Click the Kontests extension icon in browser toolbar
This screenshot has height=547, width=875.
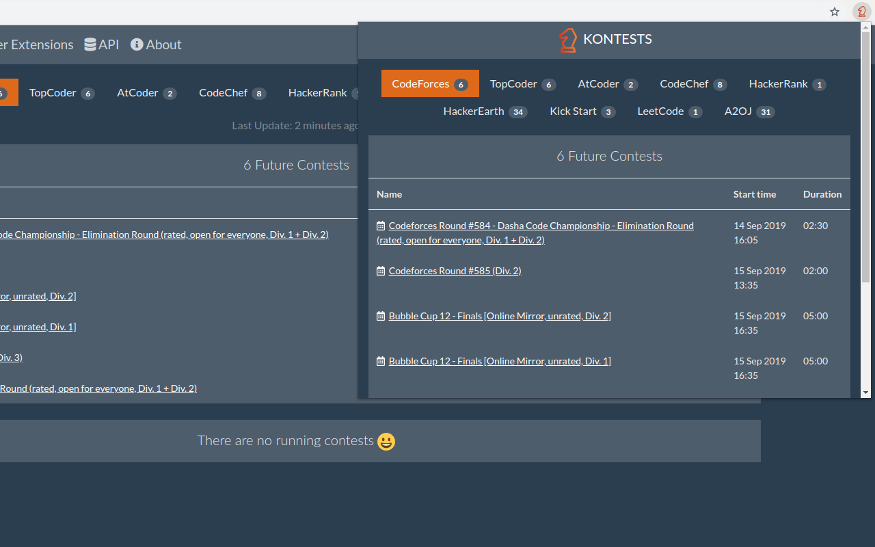pyautogui.click(x=861, y=12)
